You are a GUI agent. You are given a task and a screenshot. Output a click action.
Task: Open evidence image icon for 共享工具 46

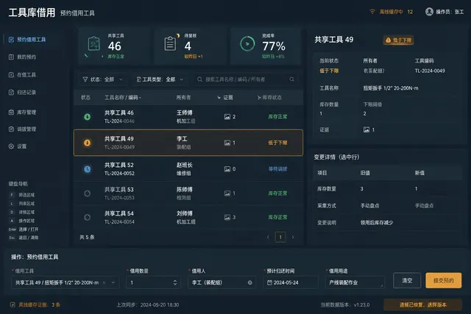tap(227, 117)
